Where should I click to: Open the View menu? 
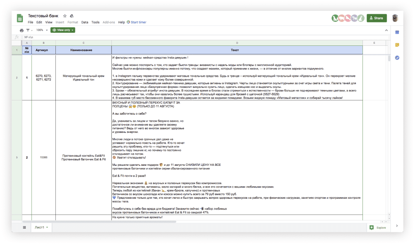tap(49, 22)
